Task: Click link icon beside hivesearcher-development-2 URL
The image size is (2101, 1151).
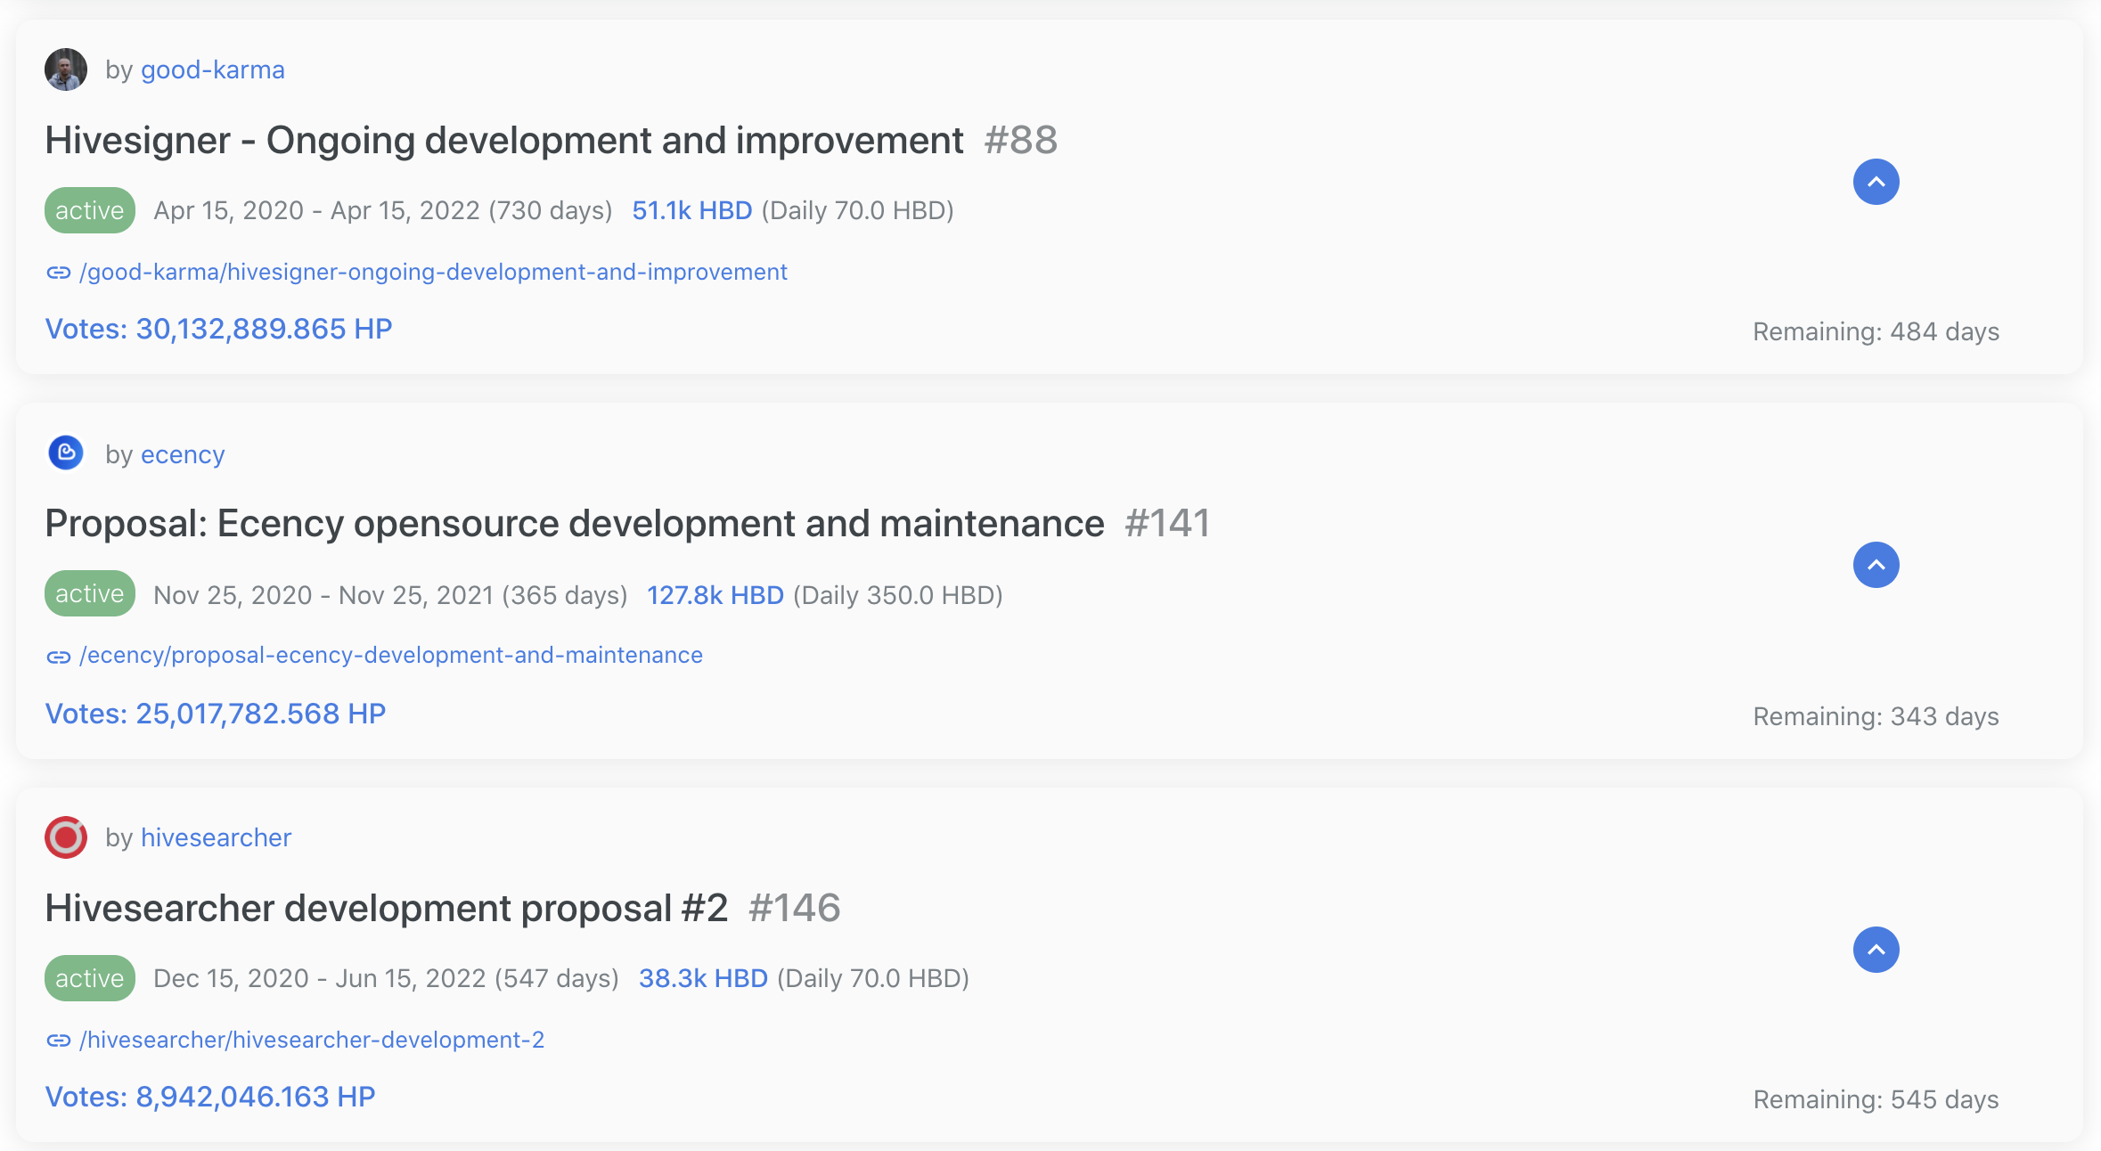Action: click(59, 1041)
